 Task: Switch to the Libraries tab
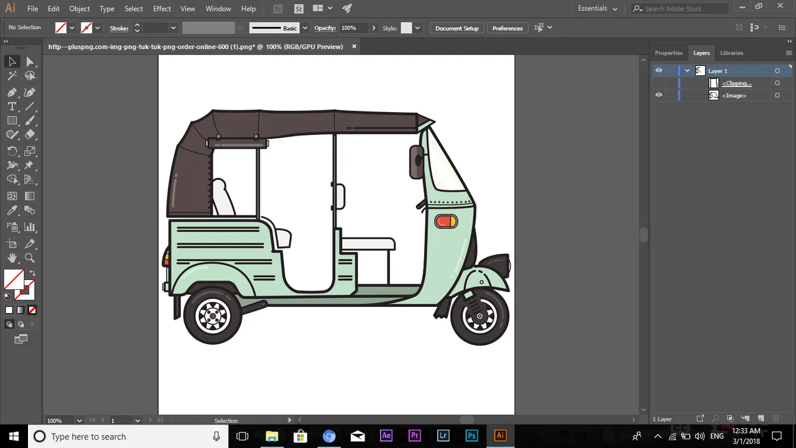click(x=731, y=53)
